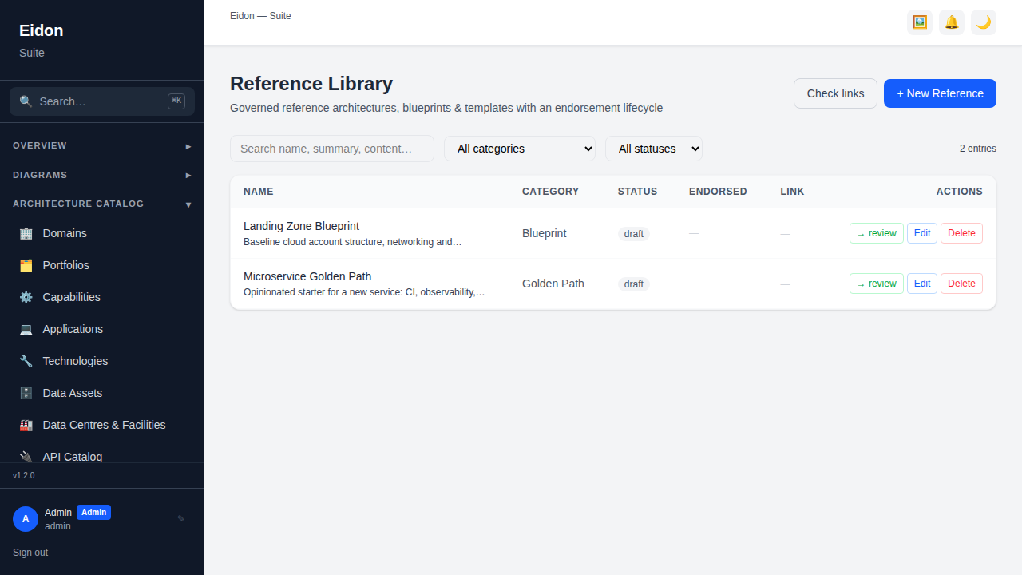The width and height of the screenshot is (1022, 575).
Task: Click the Data Assets cabinet icon
Action: [x=26, y=393]
